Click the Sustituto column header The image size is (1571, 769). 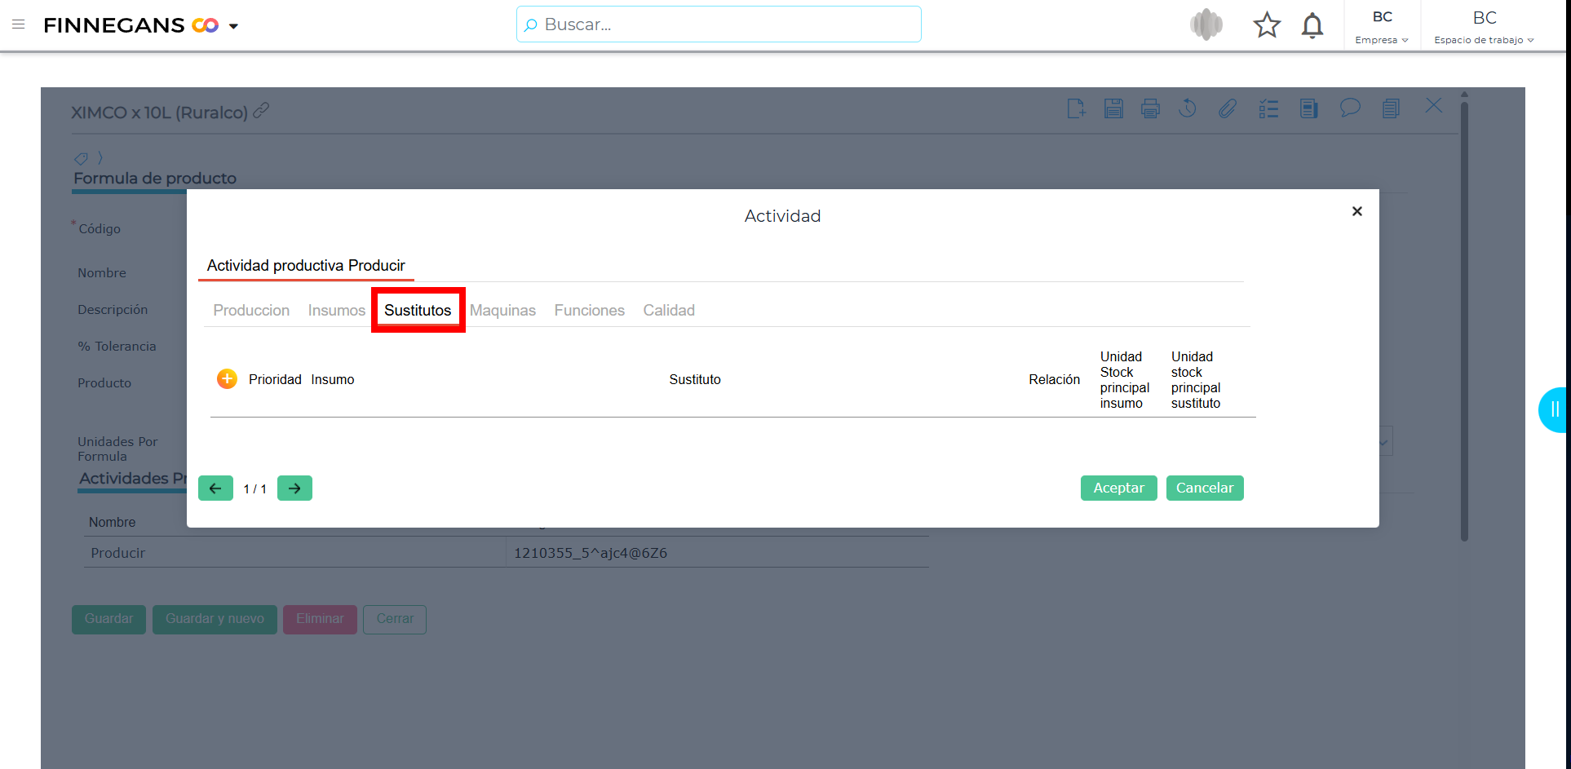tap(695, 379)
